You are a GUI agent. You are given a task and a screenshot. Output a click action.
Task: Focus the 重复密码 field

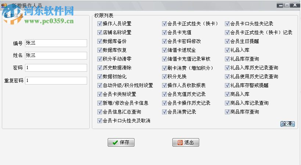(56, 80)
